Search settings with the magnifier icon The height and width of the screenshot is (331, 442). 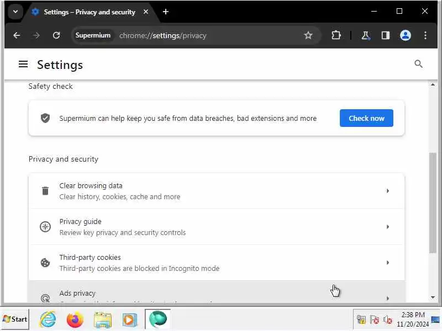[418, 64]
